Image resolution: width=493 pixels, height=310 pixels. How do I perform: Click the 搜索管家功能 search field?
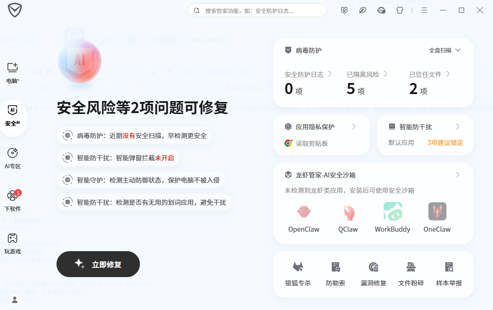[257, 10]
